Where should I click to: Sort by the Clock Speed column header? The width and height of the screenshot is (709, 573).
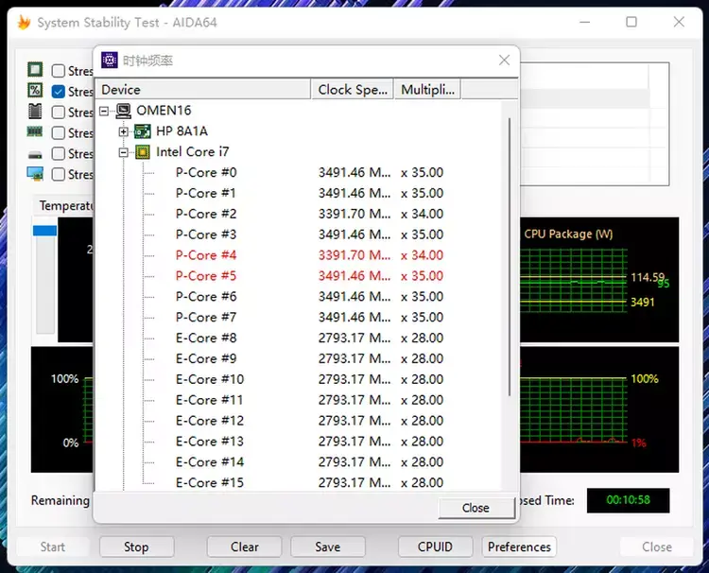pyautogui.click(x=353, y=90)
